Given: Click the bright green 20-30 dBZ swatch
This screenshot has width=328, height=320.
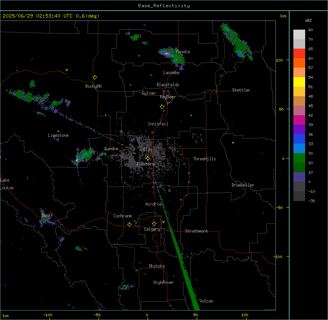Looking at the screenshot, I should (299, 158).
